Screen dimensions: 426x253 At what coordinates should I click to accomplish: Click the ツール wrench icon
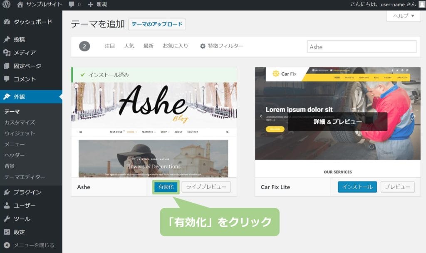point(7,219)
